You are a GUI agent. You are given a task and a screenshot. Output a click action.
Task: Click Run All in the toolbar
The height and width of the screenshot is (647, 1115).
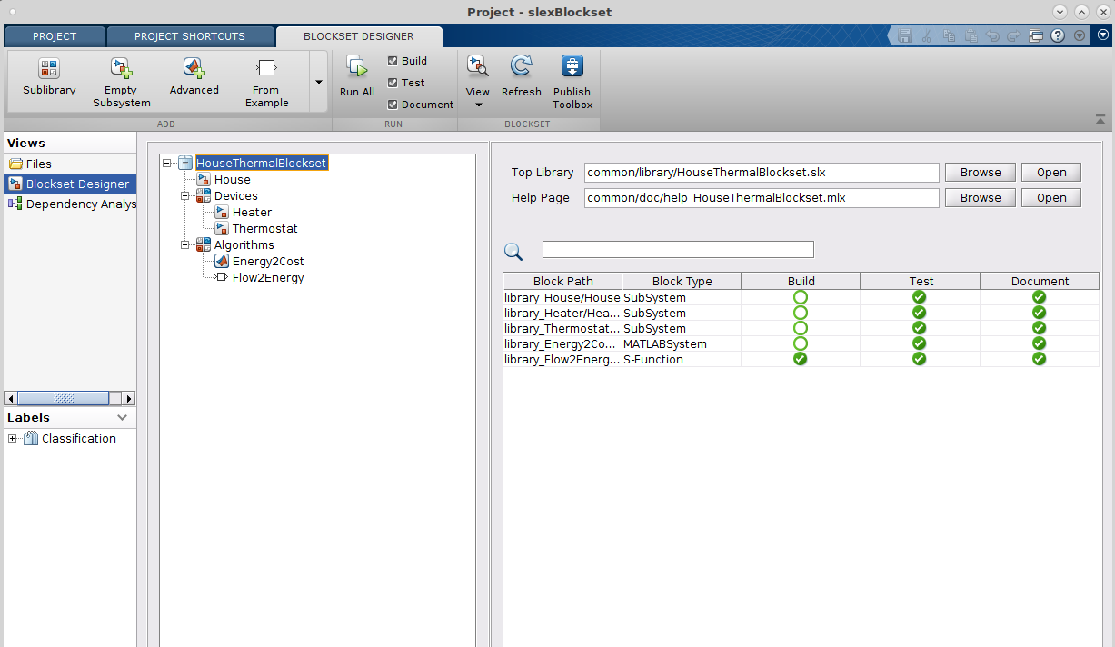click(356, 68)
